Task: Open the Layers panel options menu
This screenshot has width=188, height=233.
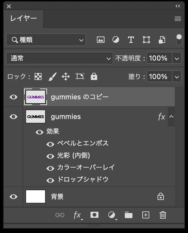Action: 178,19
